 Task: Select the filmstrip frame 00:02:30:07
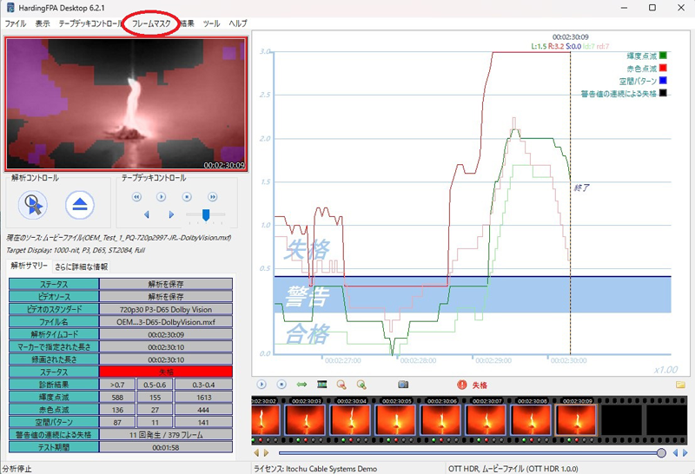[486, 419]
